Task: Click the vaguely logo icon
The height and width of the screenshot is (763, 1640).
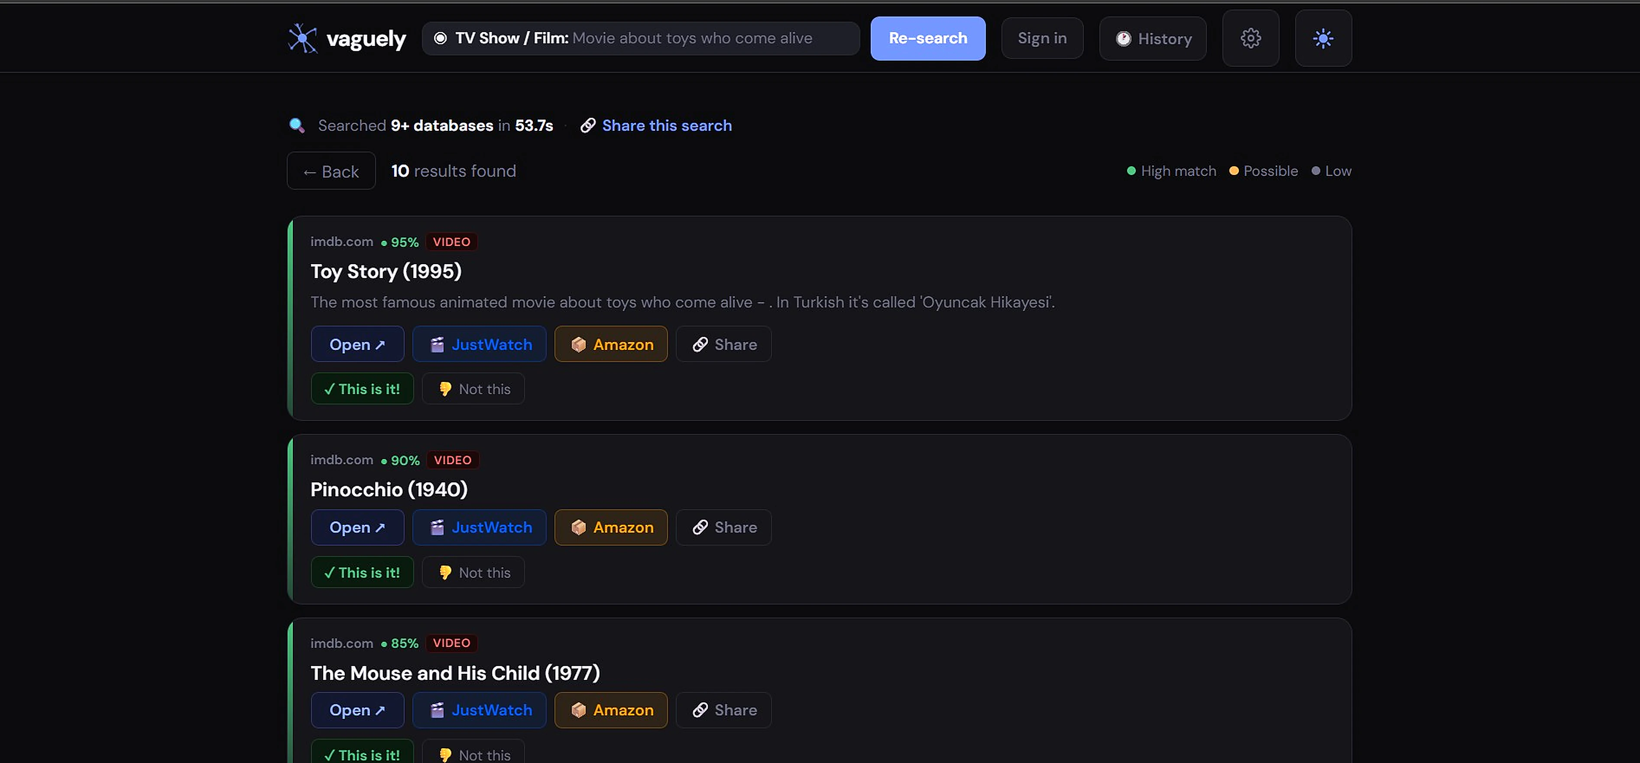Action: (x=302, y=38)
